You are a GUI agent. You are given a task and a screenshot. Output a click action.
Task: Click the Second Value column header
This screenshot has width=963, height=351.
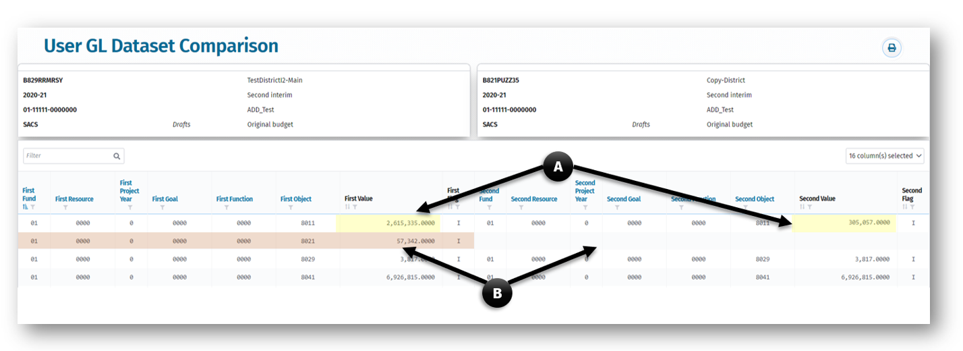[817, 199]
